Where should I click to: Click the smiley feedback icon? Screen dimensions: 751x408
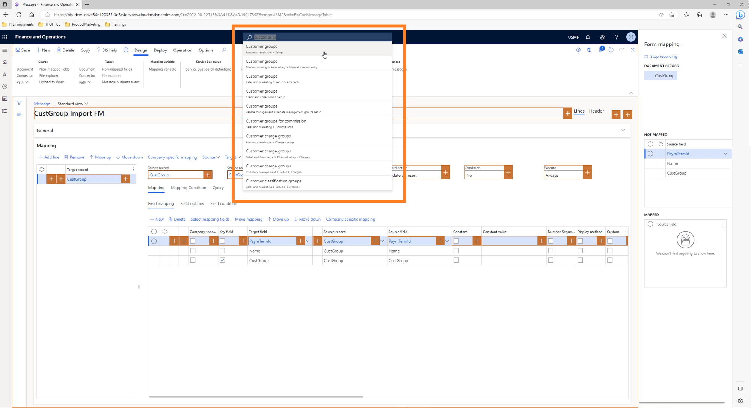[x=126, y=50]
